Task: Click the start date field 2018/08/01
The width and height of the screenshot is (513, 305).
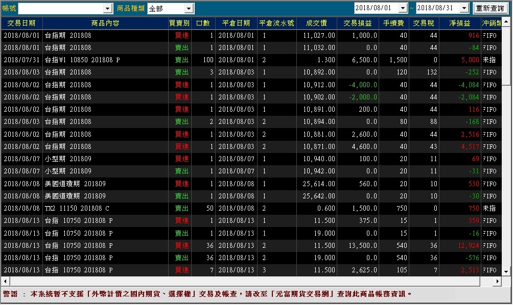Action: pos(377,8)
